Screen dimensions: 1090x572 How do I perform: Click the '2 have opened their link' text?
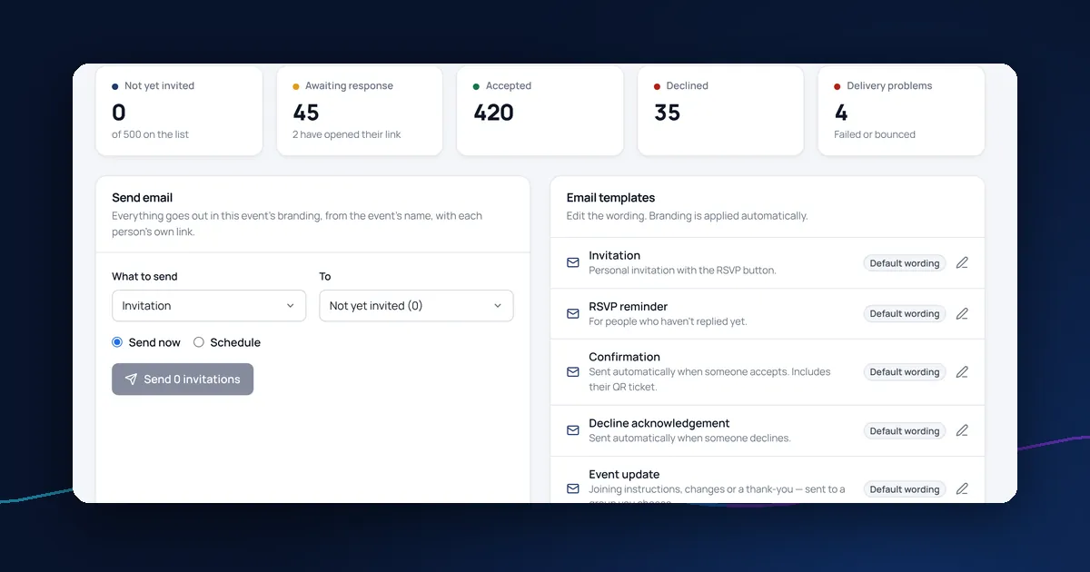[x=347, y=134]
